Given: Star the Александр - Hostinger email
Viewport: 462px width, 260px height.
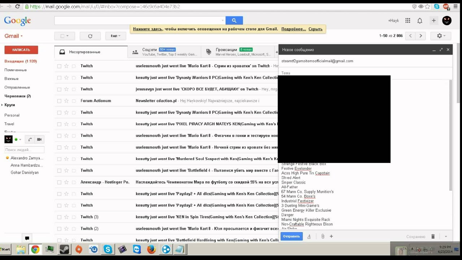Looking at the screenshot, I should 66,182.
